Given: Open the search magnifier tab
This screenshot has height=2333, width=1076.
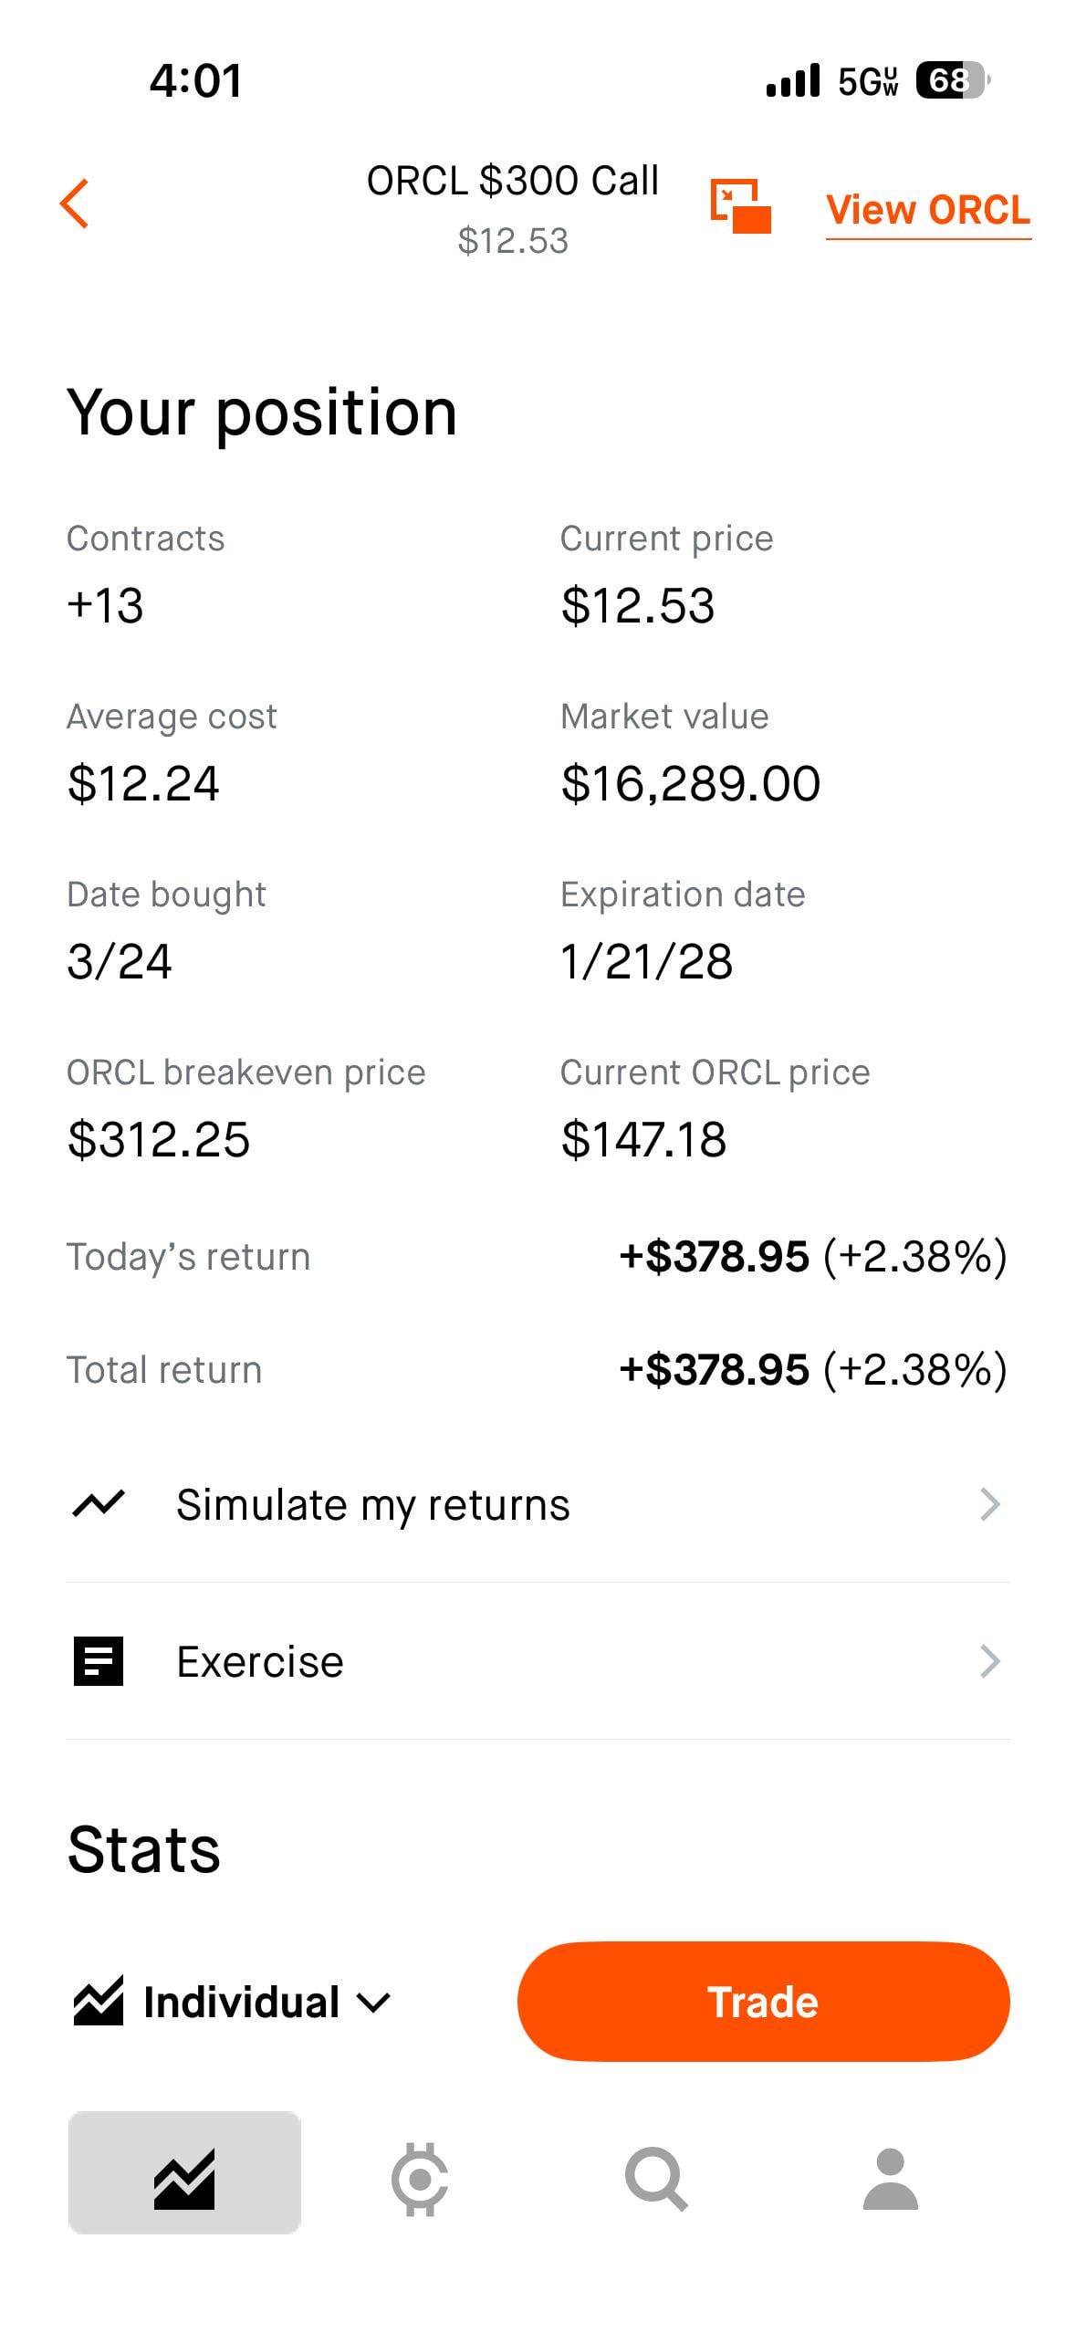Looking at the screenshot, I should point(655,2179).
